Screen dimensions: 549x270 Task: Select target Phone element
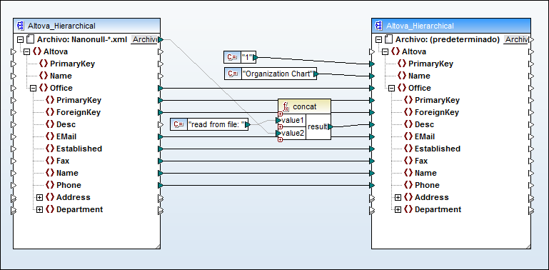click(427, 185)
